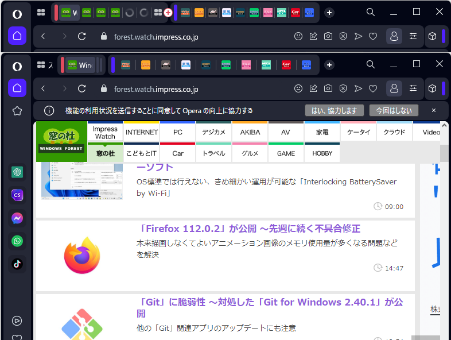Open WhatsApp in the sidebar
Screen dimensions: 451x340
tap(17, 241)
